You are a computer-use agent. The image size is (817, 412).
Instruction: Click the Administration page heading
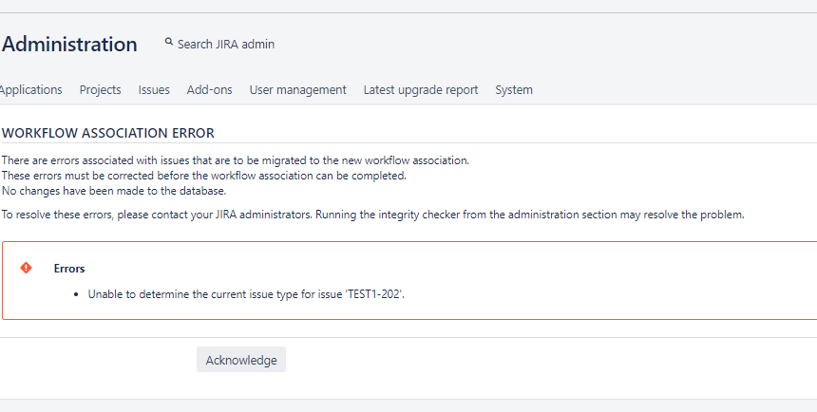point(69,45)
